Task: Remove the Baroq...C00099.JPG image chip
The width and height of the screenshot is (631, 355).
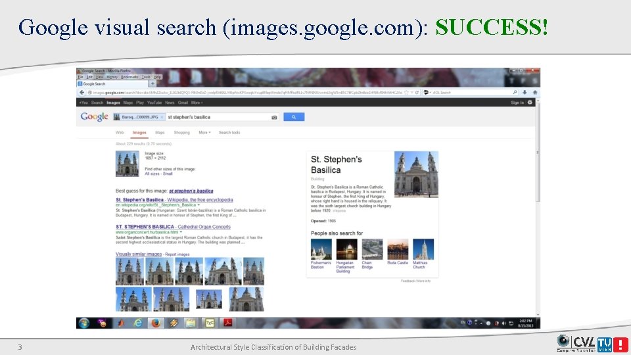Action: pos(162,117)
